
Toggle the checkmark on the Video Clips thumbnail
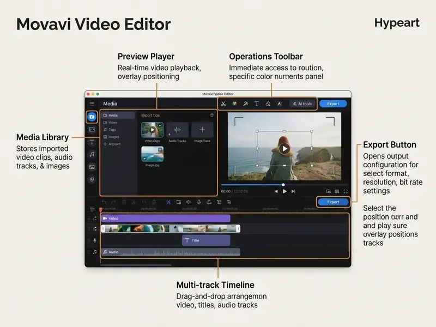coord(160,125)
